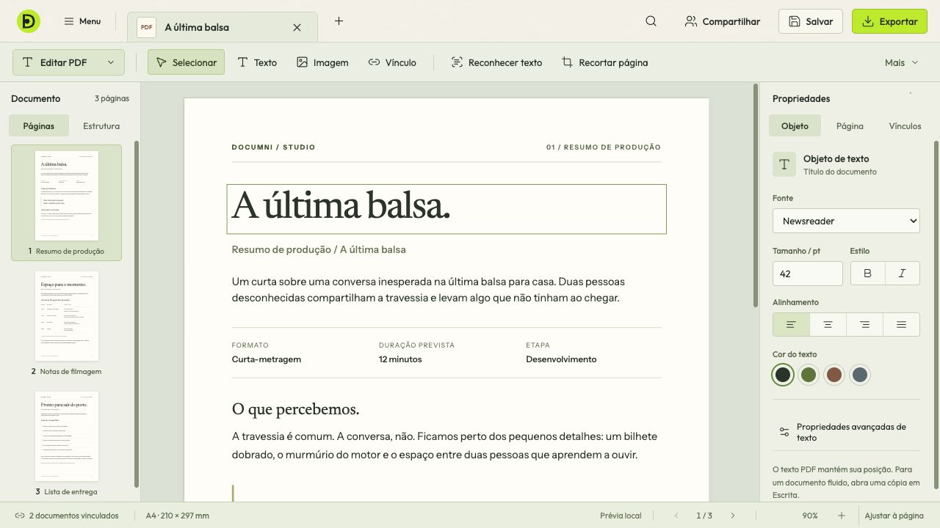The height and width of the screenshot is (528, 940).
Task: Open the "Lista de entrega" page thumbnail
Action: tap(66, 443)
